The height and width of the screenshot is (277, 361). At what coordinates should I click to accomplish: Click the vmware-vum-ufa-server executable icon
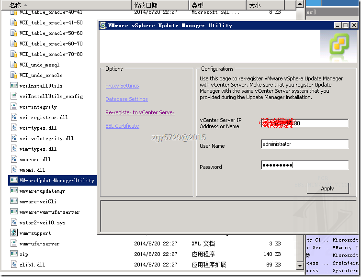(x=14, y=211)
